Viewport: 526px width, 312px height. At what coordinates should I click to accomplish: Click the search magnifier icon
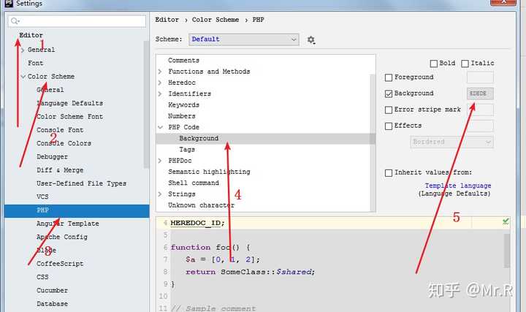[15, 21]
